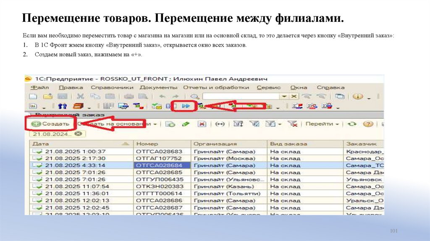Click the Организация column header
The image size is (430, 241).
(x=229, y=144)
